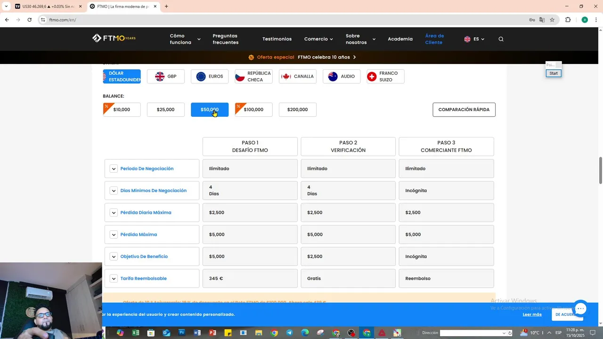Click the password manager key icon
The image size is (603, 339).
(532, 20)
